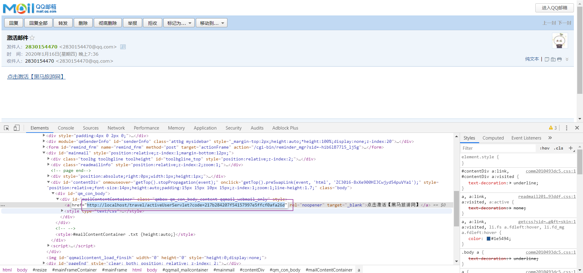Image resolution: width=583 pixels, height=273 pixels.
Task: Click the QQ Mail logo
Action: pos(30,8)
